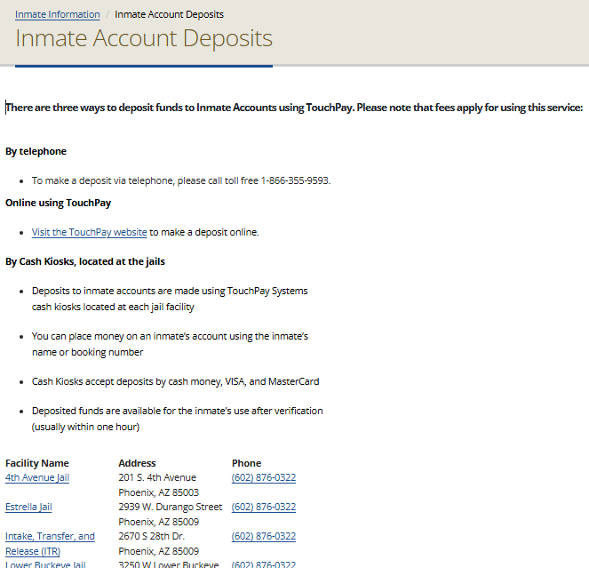Viewport: 589px width, 568px height.
Task: Click the Online using TouchPay heading
Action: [x=58, y=203]
